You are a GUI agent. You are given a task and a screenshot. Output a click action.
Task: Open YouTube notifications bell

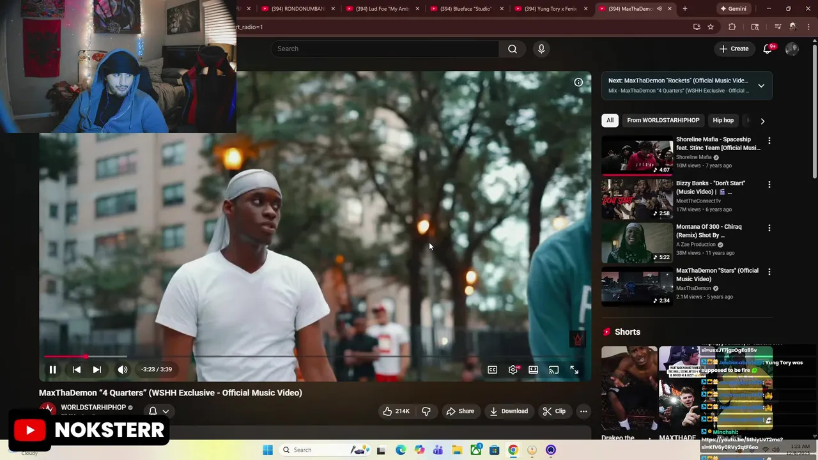coord(768,49)
